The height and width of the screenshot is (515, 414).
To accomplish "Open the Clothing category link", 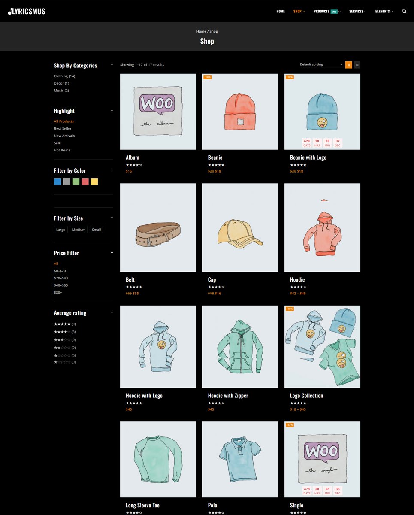I will [x=64, y=76].
